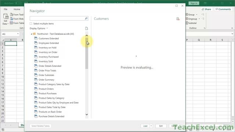Click the Share button in Excel
The image size is (235, 132).
[206, 9]
